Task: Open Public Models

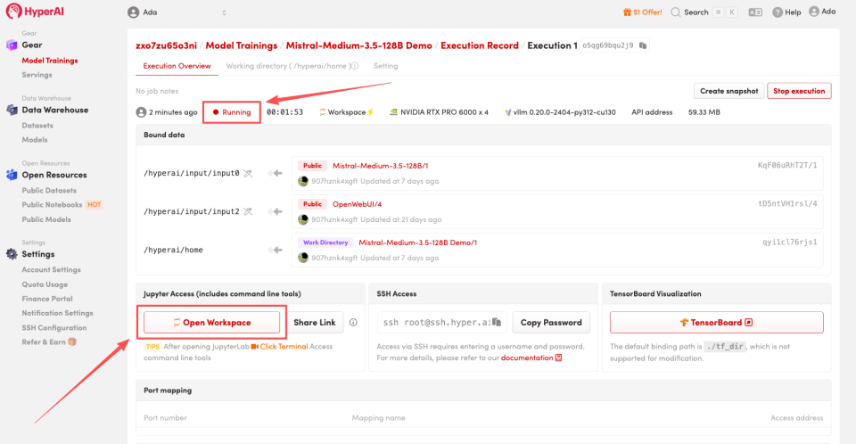Action: point(46,219)
